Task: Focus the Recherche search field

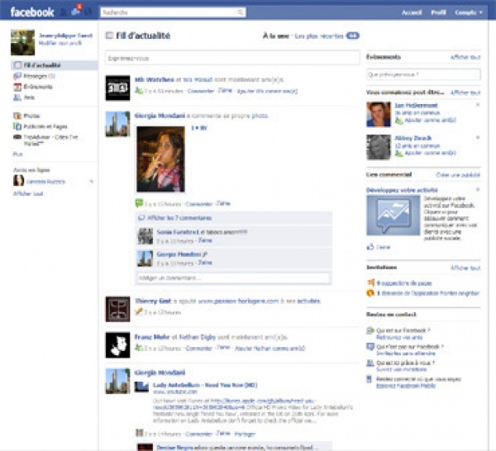Action: pyautogui.click(x=169, y=12)
